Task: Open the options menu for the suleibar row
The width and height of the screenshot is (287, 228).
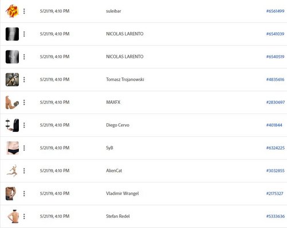Action: pyautogui.click(x=24, y=11)
